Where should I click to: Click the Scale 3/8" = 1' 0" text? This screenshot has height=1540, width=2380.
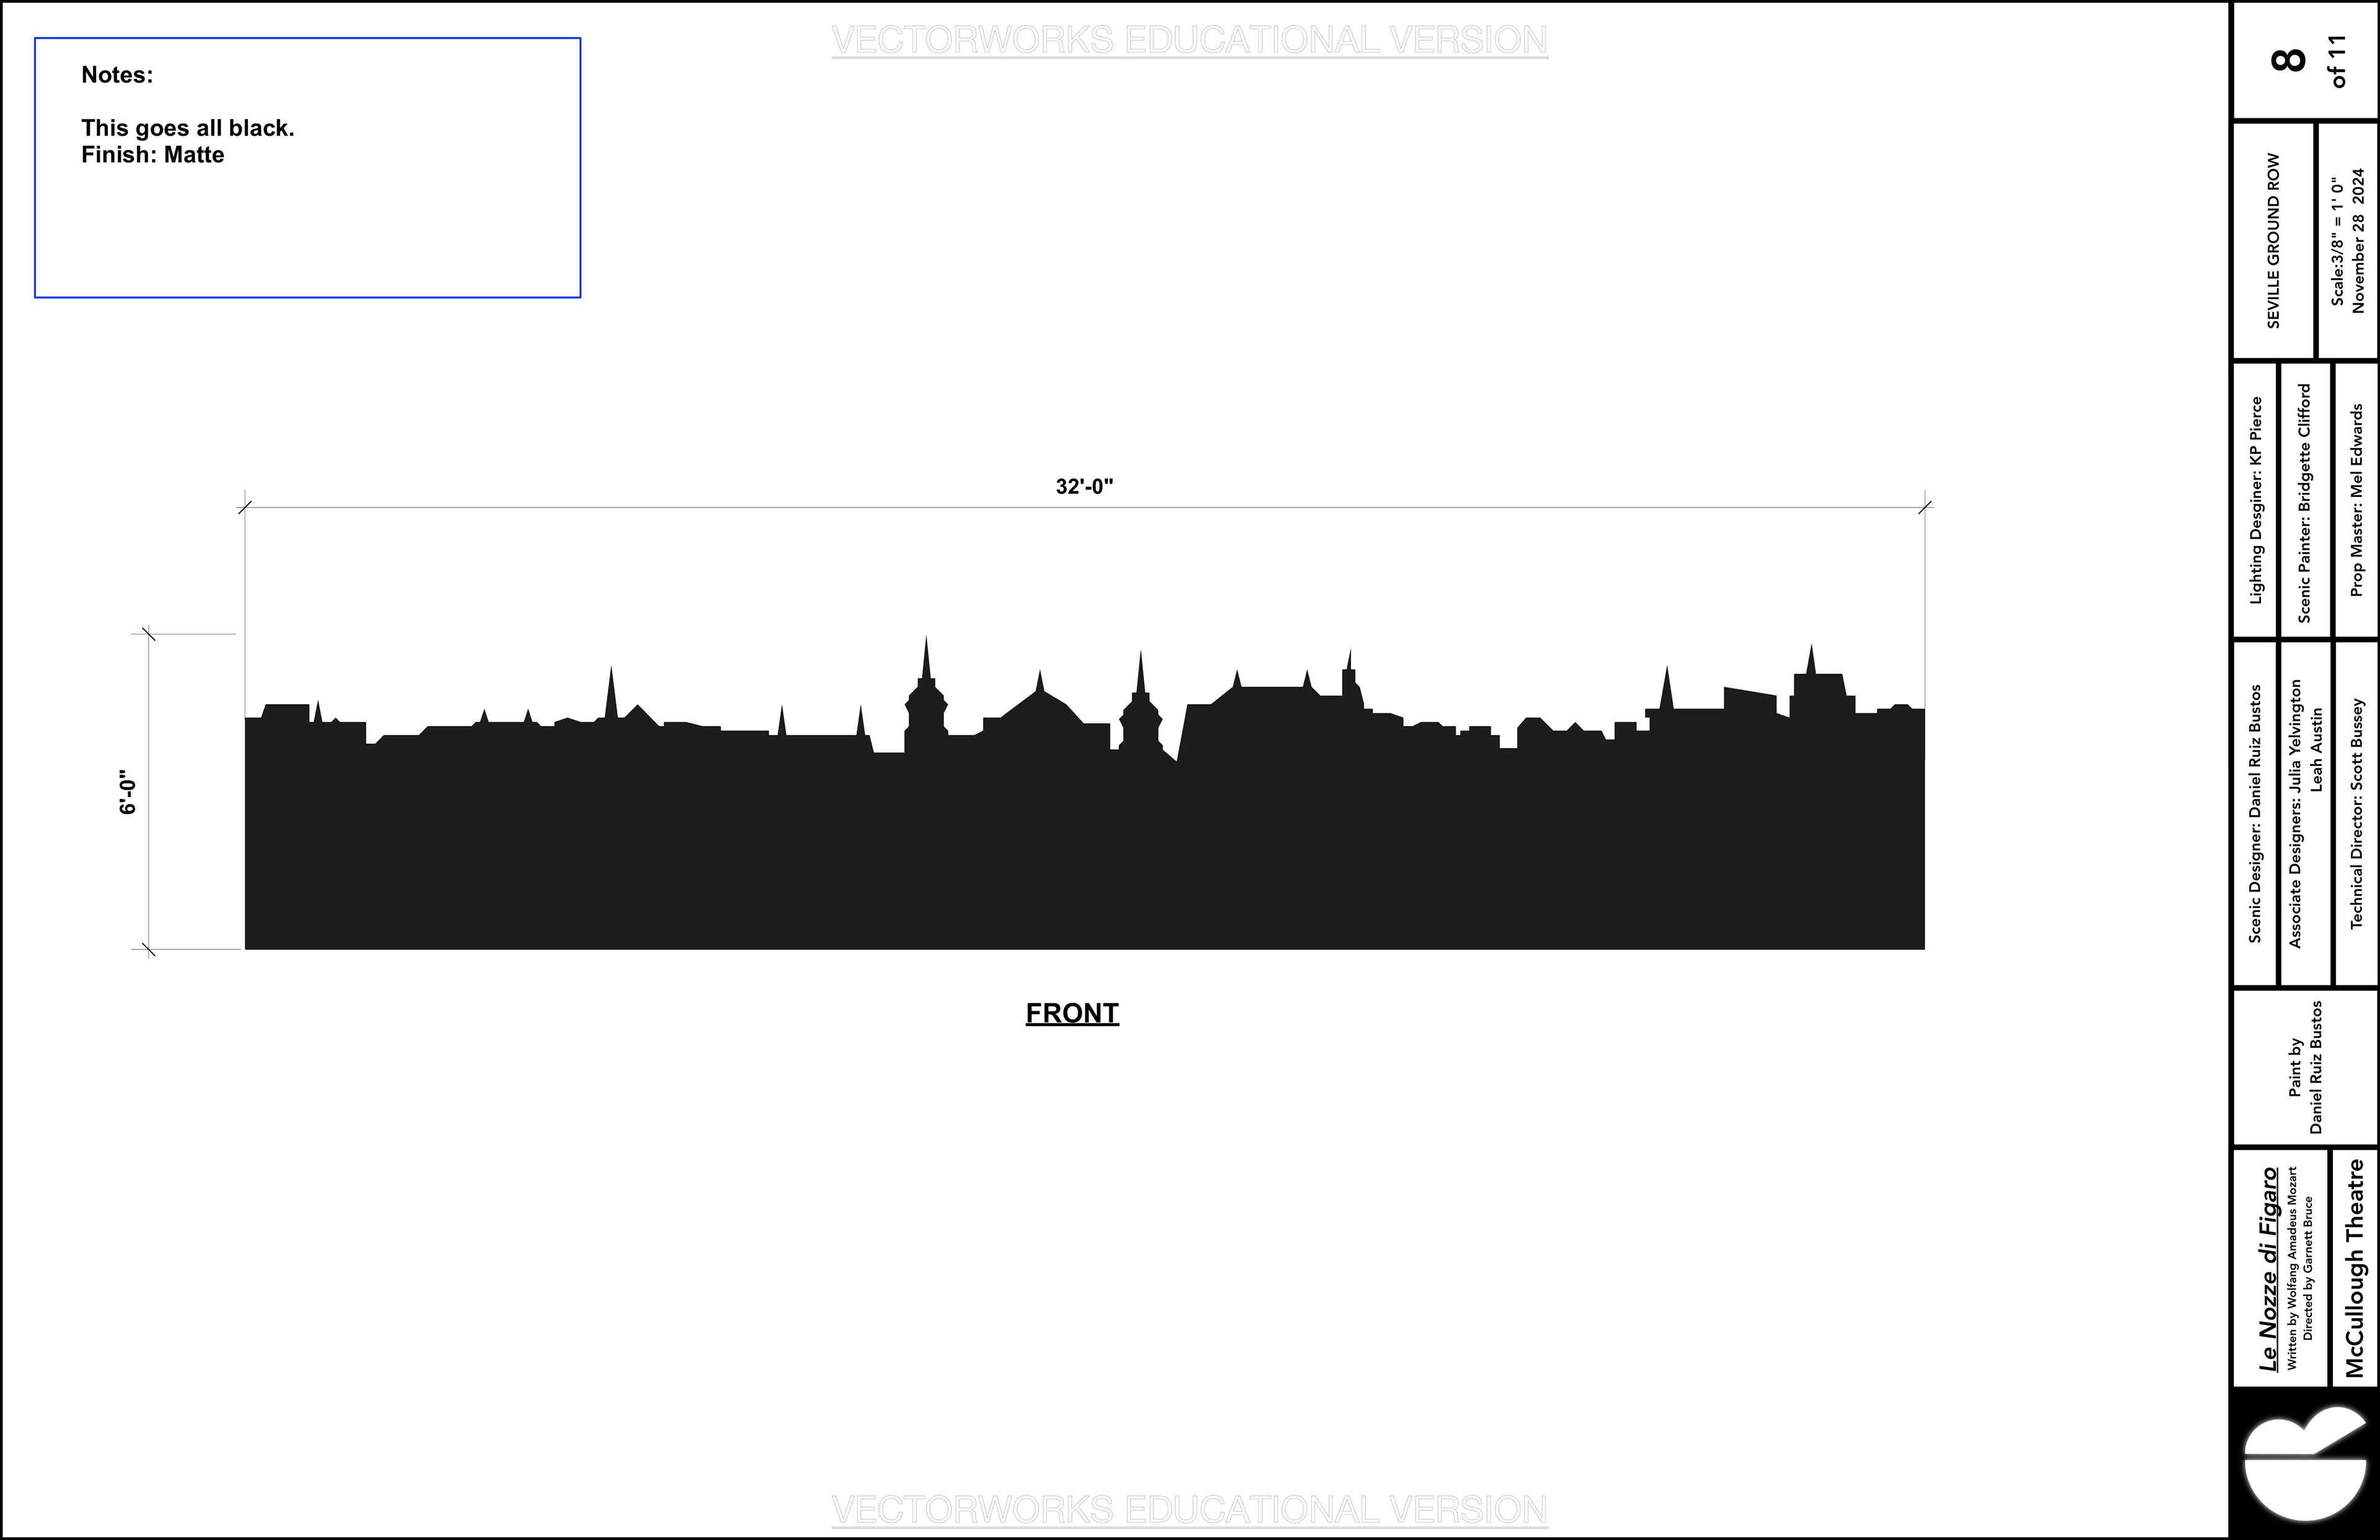[2336, 242]
